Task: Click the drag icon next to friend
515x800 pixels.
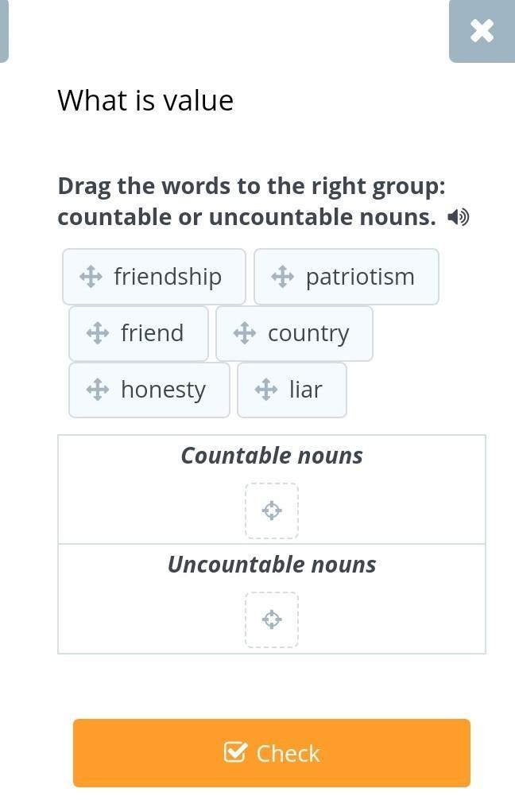Action: pyautogui.click(x=97, y=333)
